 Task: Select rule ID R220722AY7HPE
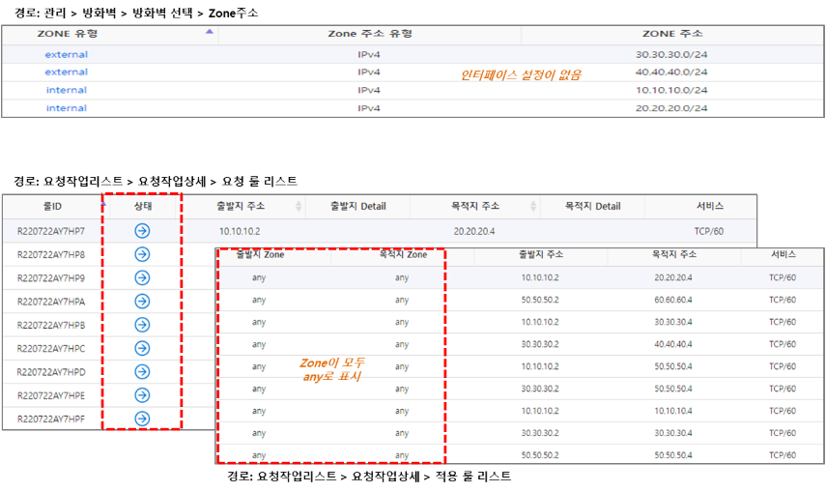(51, 395)
